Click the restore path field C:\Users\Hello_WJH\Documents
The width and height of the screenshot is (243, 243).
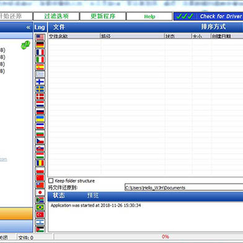tap(184, 188)
